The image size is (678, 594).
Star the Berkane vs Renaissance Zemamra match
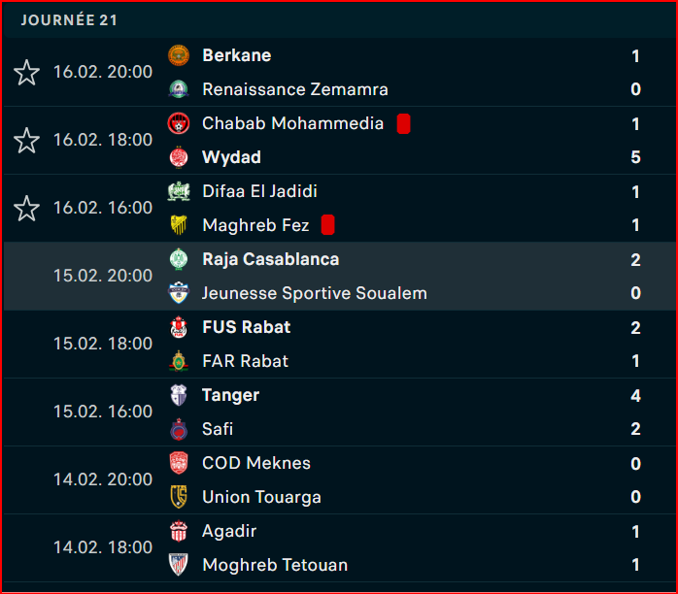[27, 72]
